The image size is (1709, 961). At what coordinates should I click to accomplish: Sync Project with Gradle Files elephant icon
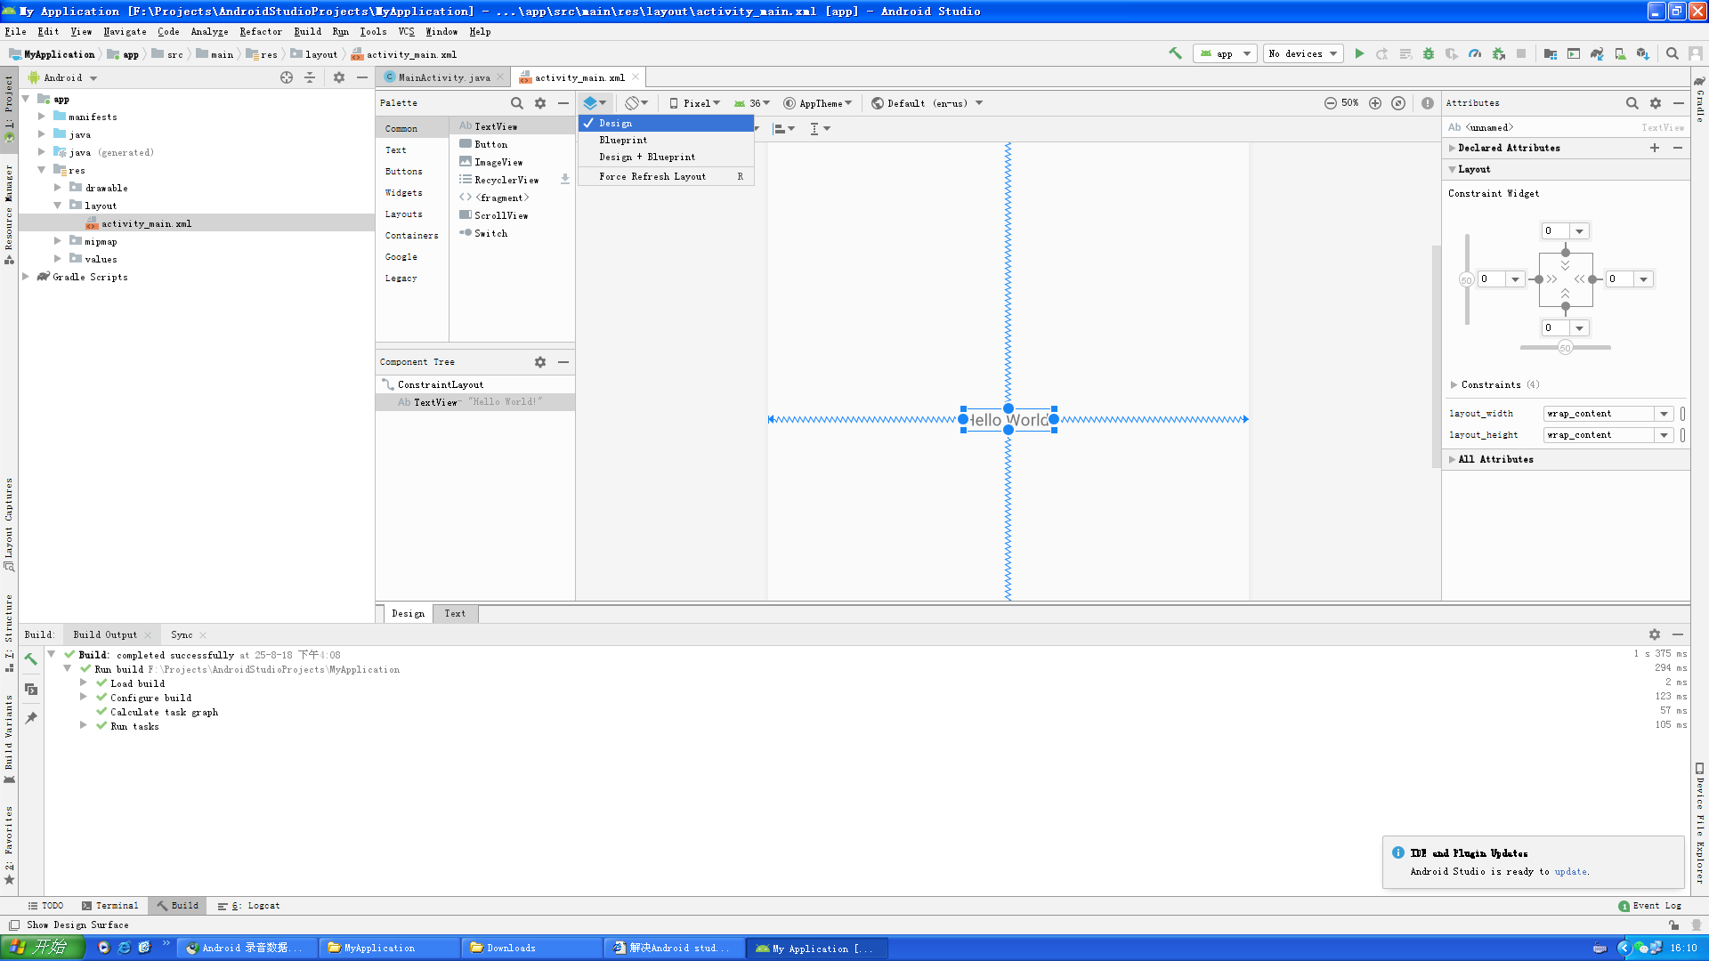click(1597, 53)
